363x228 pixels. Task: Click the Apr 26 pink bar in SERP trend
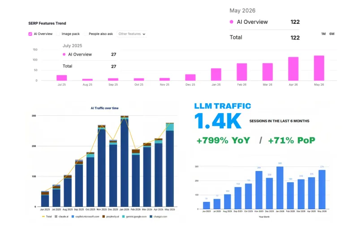pos(294,69)
